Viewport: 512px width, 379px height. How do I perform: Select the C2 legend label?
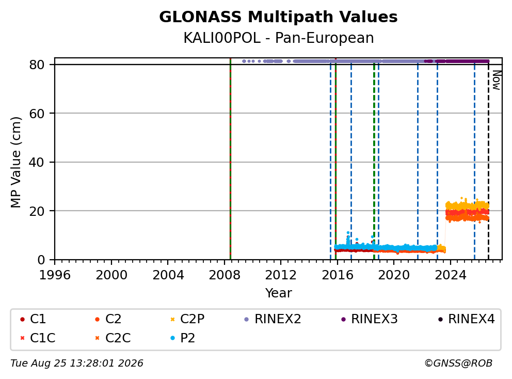(114, 319)
